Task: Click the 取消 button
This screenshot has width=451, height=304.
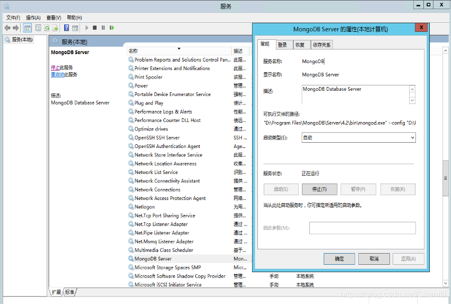Action: (374, 259)
